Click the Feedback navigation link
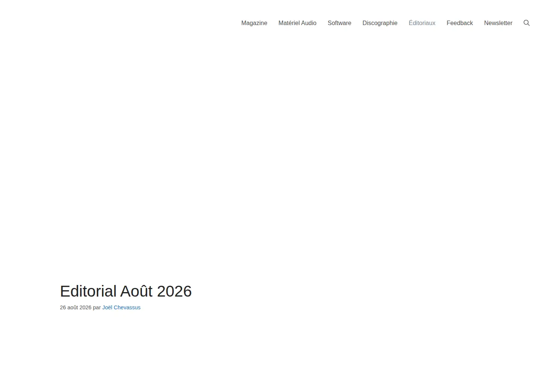This screenshot has height=374, width=539. [x=460, y=23]
